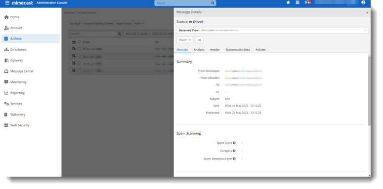Check the third message row checkbox

[80, 63]
